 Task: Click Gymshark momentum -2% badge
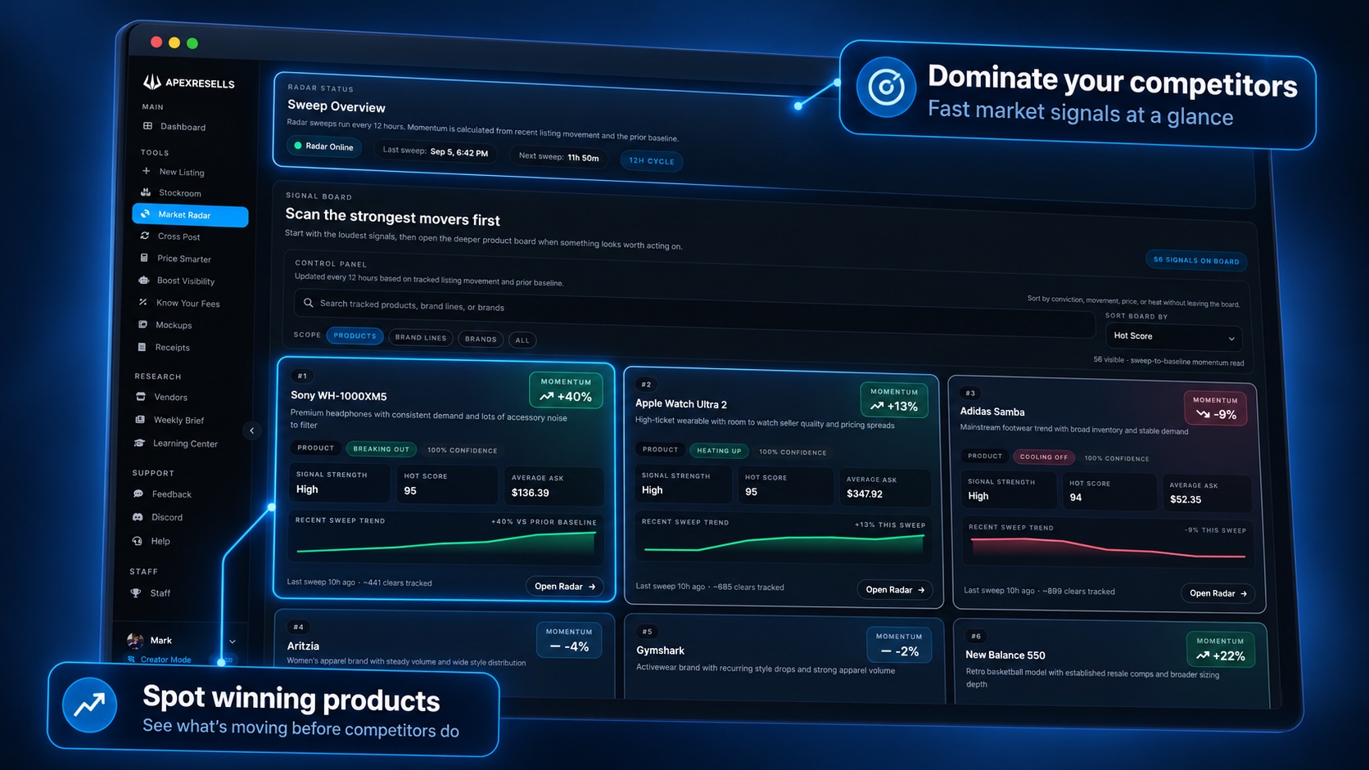click(x=899, y=645)
